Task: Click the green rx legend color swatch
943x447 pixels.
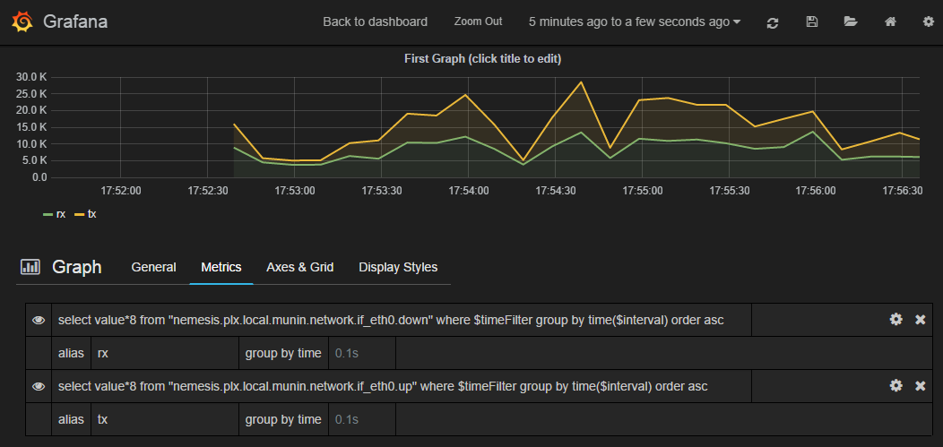Action: pyautogui.click(x=48, y=214)
